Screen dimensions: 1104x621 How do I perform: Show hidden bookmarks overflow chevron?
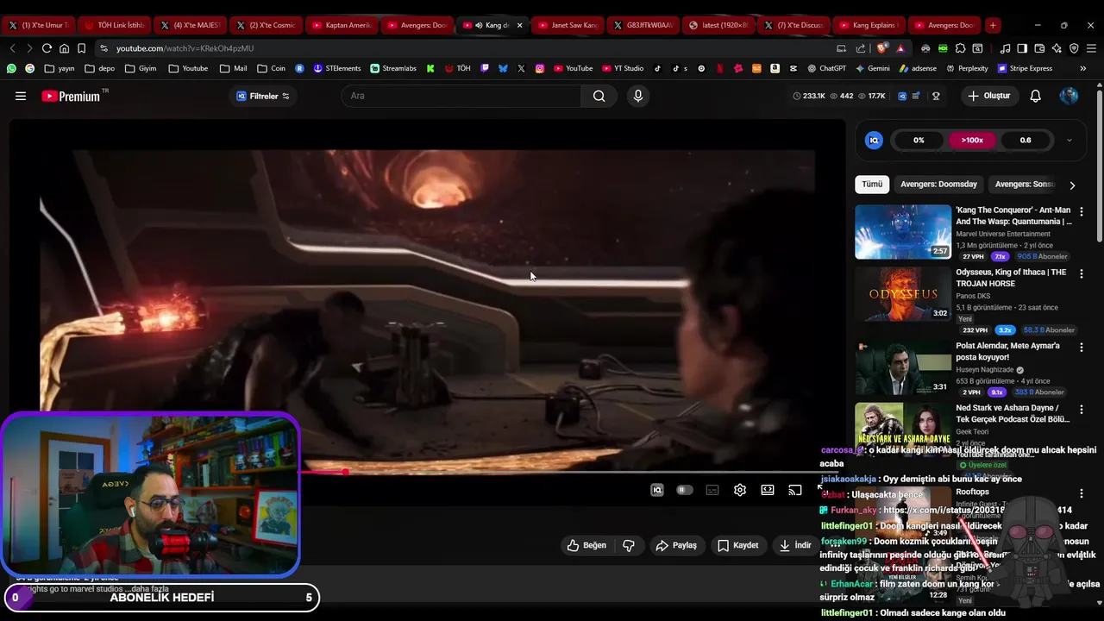1083,68
